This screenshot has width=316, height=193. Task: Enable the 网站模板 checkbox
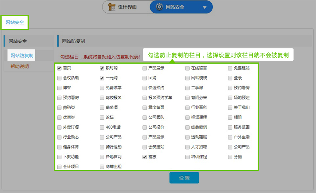pyautogui.click(x=187, y=78)
